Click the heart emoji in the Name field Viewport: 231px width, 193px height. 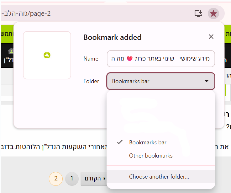point(129,59)
